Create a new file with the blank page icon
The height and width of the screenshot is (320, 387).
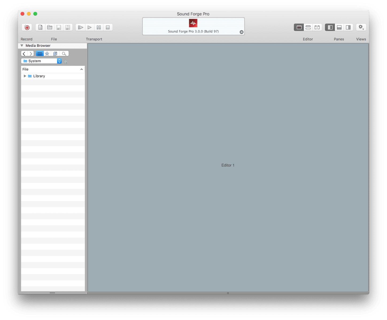pyautogui.click(x=40, y=27)
